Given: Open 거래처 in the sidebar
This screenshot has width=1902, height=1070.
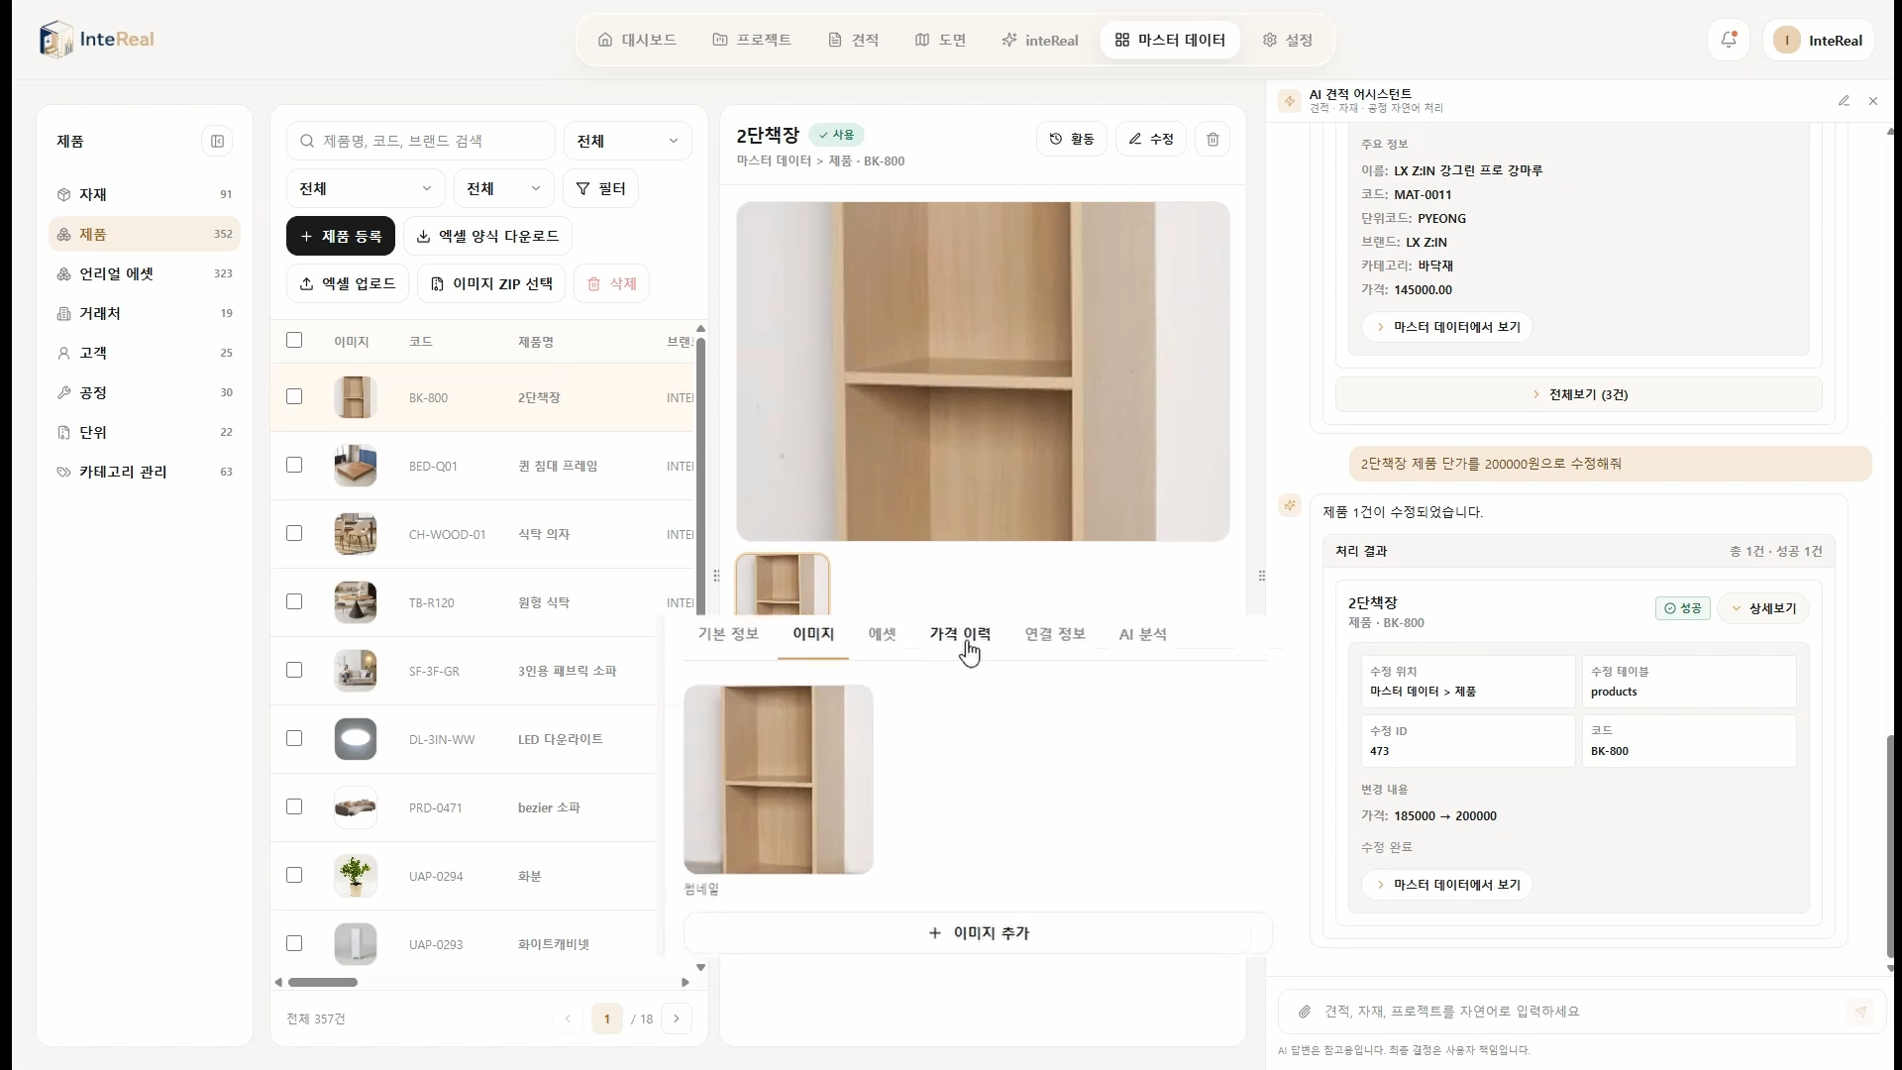Looking at the screenshot, I should pyautogui.click(x=145, y=313).
